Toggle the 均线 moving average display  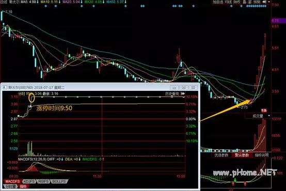228,2
